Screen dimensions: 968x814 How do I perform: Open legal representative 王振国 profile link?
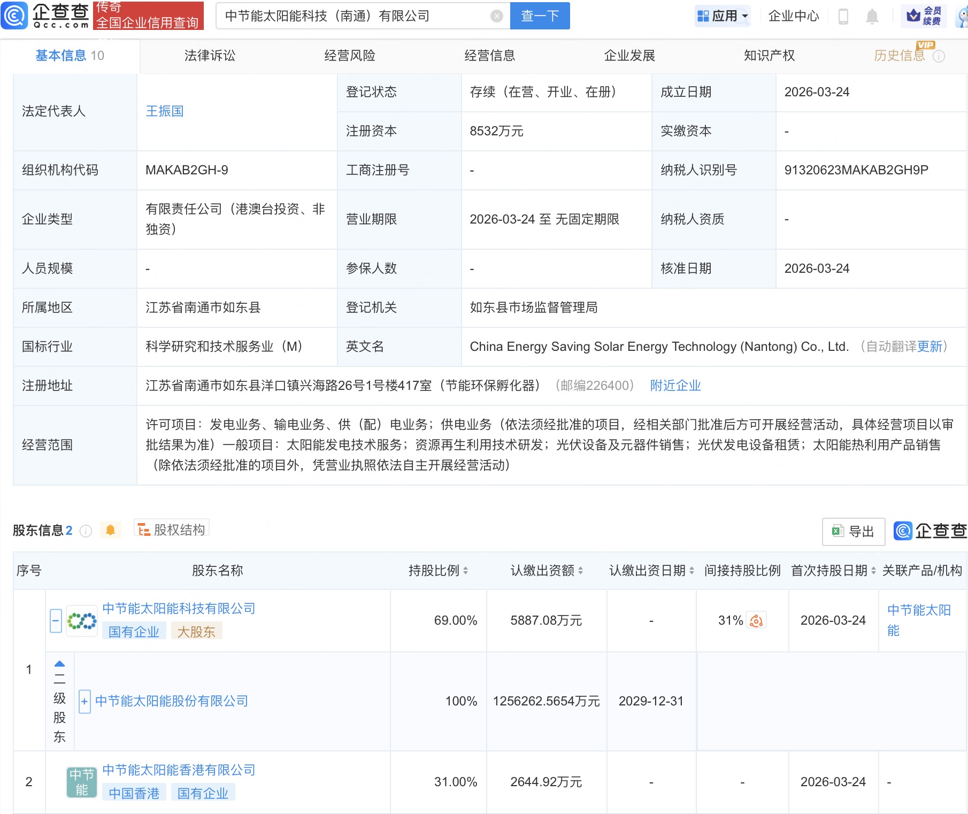pos(165,111)
